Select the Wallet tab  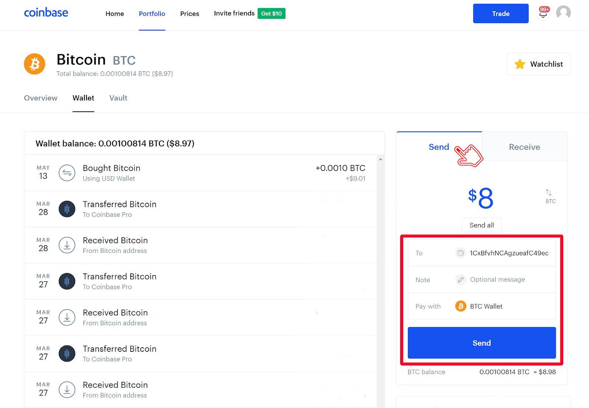(83, 98)
